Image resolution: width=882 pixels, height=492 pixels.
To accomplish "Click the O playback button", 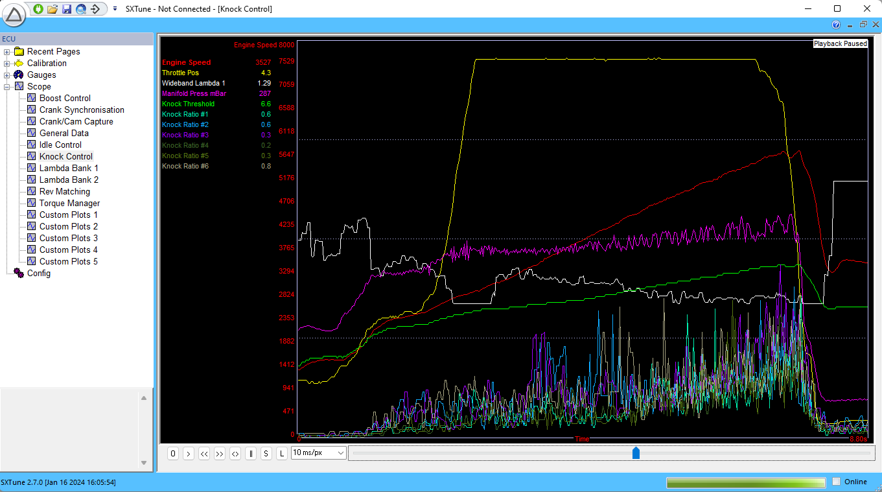I will (x=173, y=453).
